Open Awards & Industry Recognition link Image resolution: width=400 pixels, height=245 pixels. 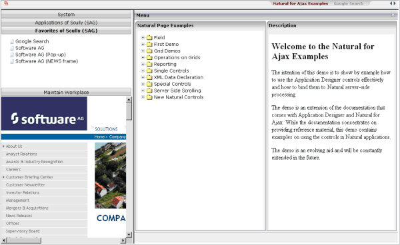pos(35,162)
